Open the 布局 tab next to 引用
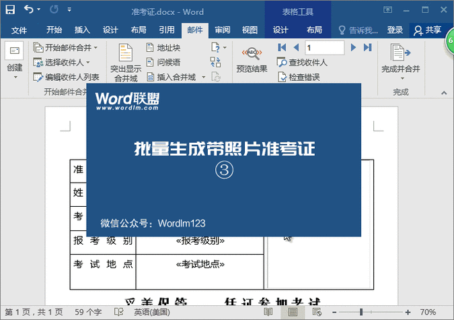454x320 pixels. click(x=139, y=30)
